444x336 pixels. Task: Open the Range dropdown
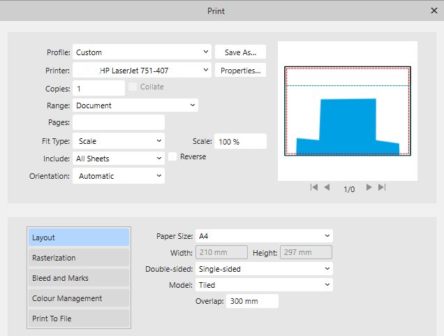click(x=135, y=105)
